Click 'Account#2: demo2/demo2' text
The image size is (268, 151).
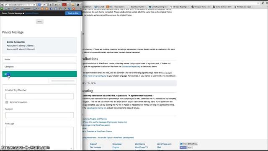21,49
